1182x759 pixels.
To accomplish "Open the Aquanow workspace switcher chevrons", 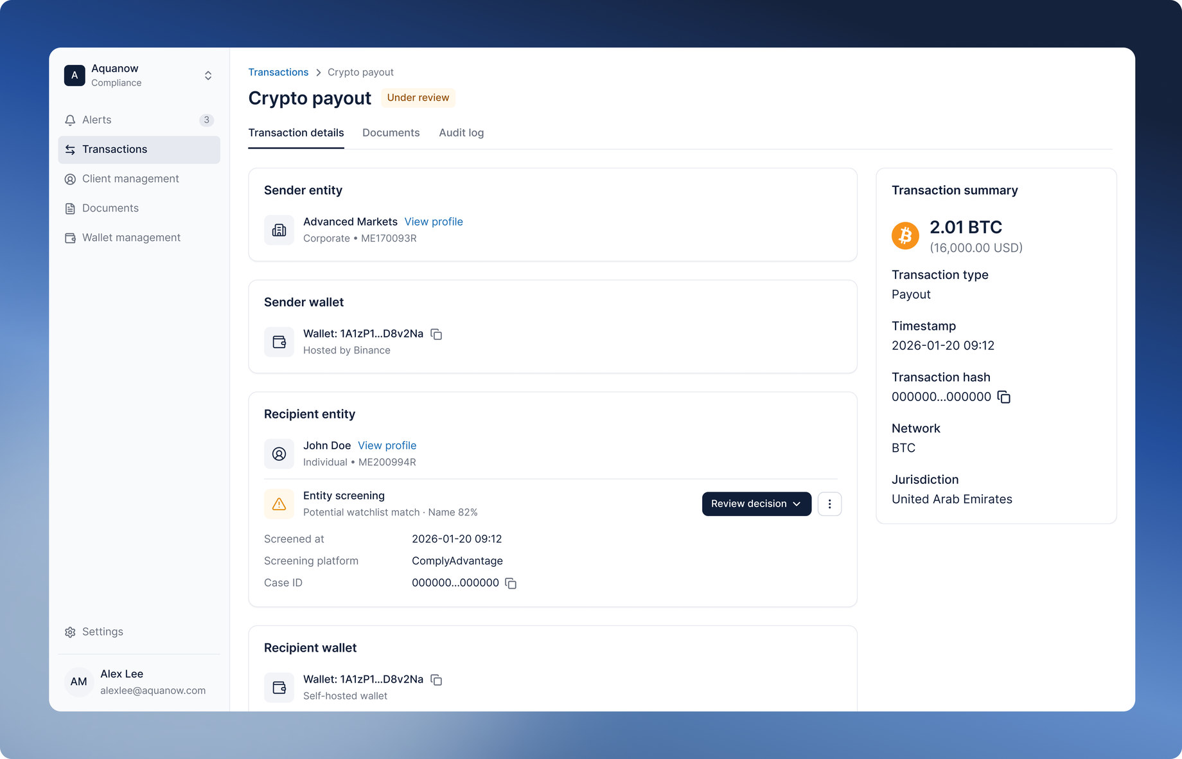I will 208,76.
